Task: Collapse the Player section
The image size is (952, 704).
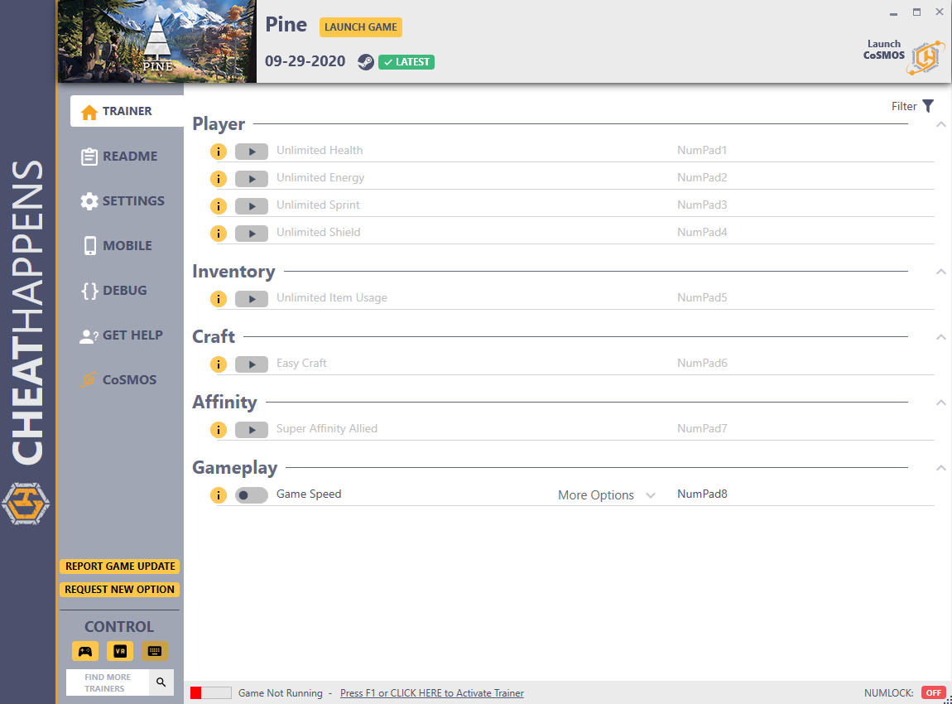Action: (941, 124)
